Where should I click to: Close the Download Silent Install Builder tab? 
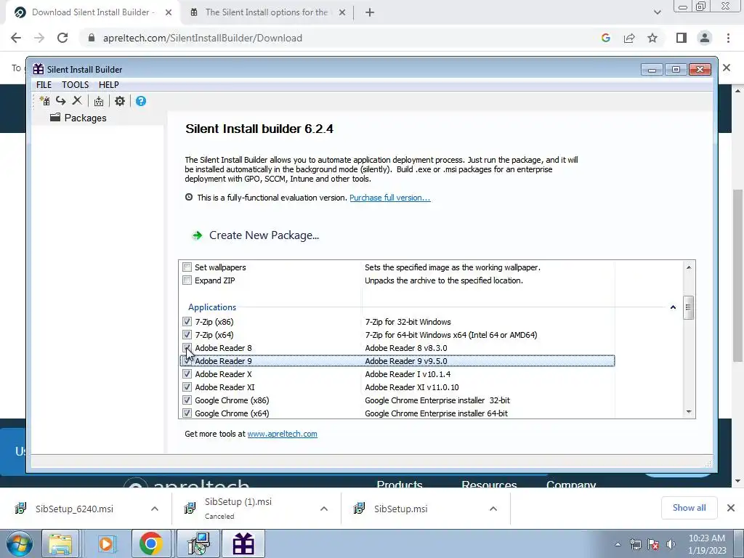click(x=169, y=12)
